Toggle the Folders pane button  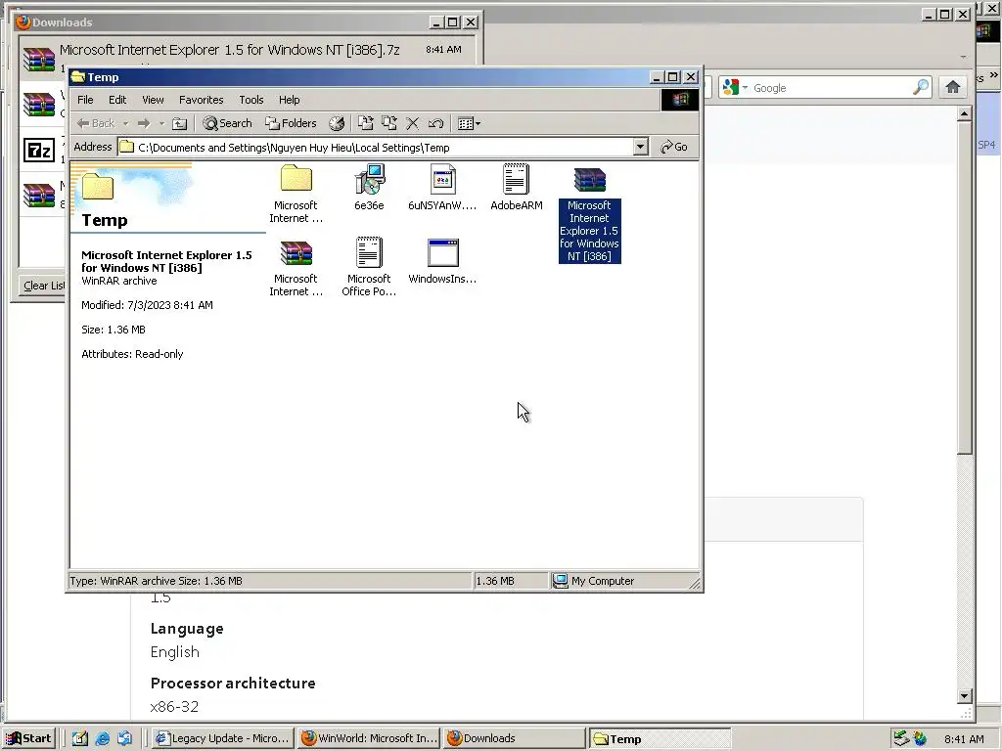(292, 123)
